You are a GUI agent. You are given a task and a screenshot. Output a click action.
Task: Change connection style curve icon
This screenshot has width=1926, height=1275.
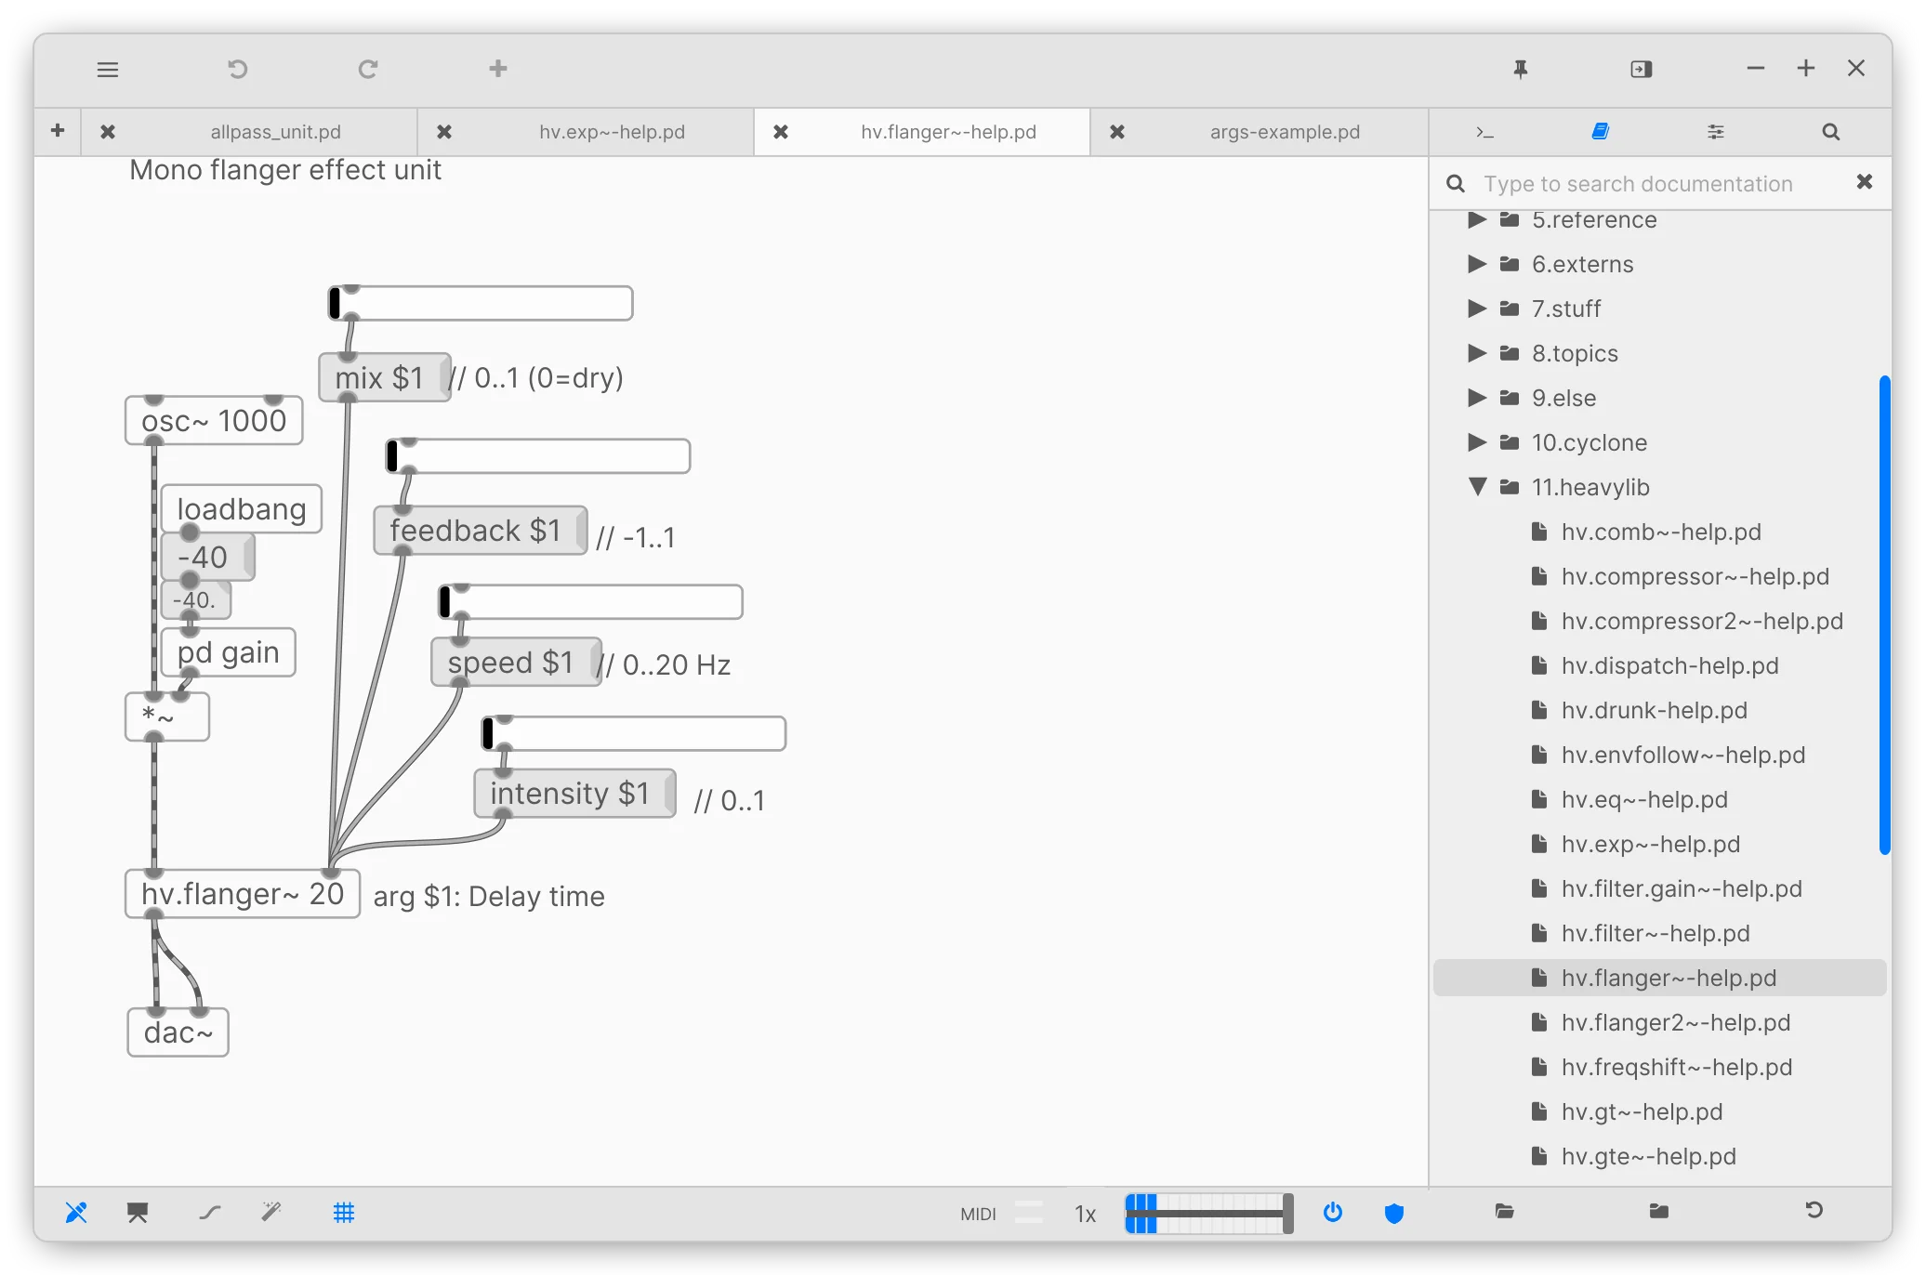point(210,1212)
